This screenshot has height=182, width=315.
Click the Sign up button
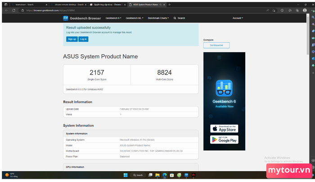tap(72, 39)
